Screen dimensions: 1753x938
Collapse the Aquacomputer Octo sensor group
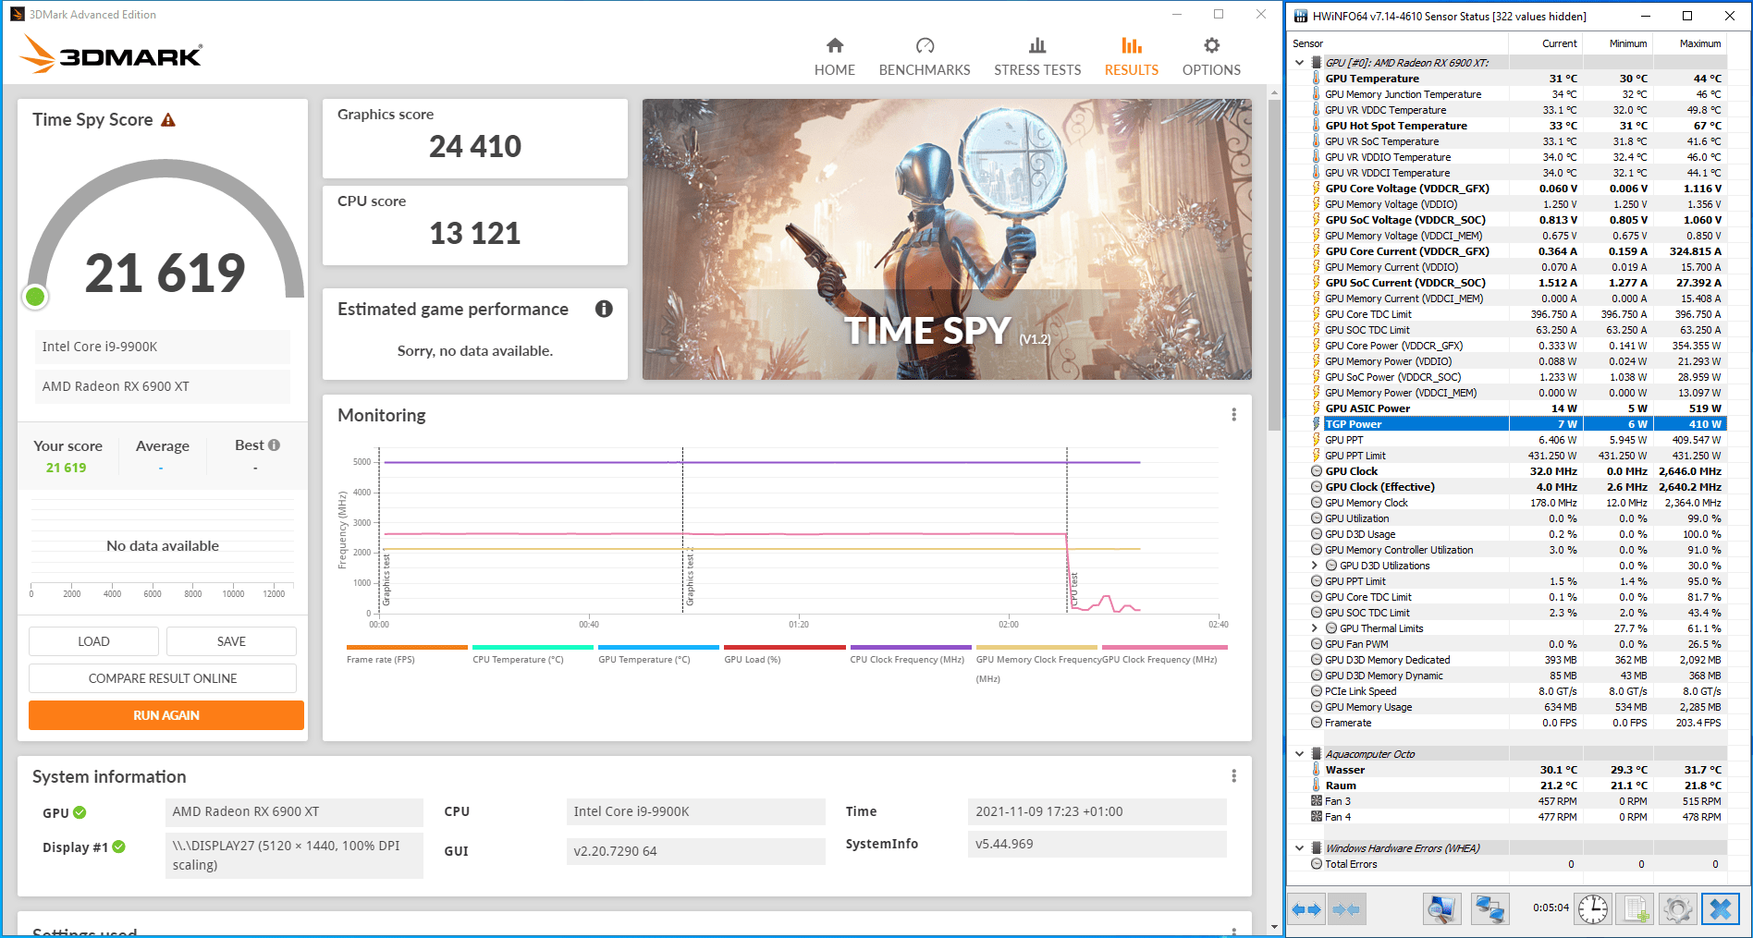pos(1299,754)
